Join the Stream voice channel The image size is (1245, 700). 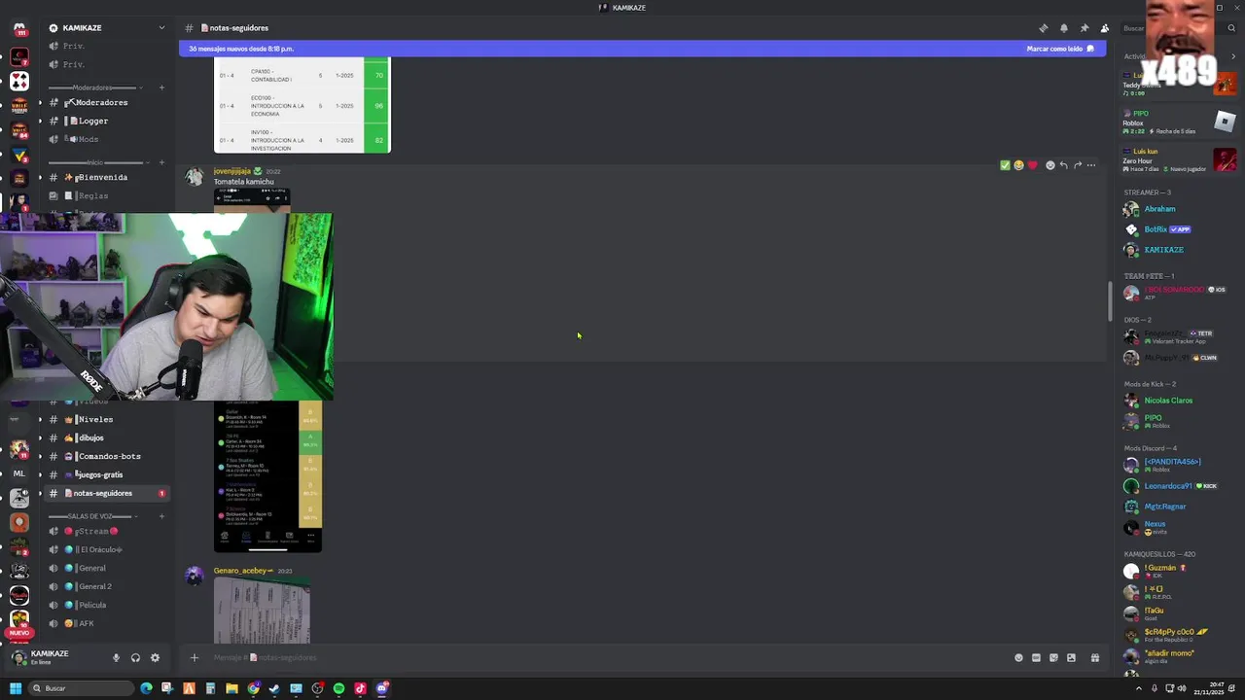pos(107,532)
